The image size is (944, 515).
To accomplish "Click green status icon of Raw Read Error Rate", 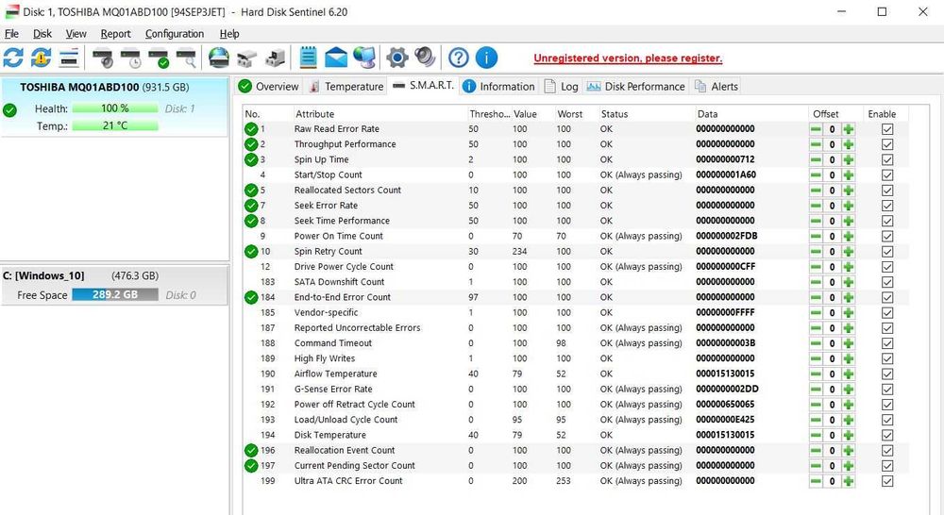I will [x=251, y=128].
